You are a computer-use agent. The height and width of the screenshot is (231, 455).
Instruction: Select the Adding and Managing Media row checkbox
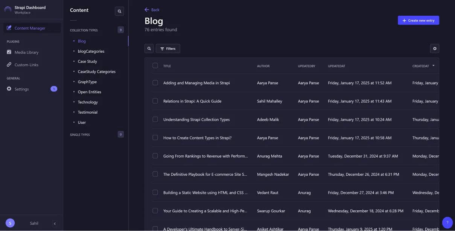pyautogui.click(x=155, y=83)
